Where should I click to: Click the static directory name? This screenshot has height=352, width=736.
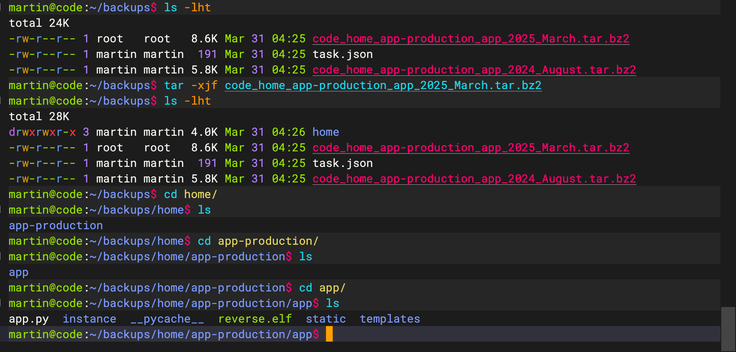(x=326, y=319)
